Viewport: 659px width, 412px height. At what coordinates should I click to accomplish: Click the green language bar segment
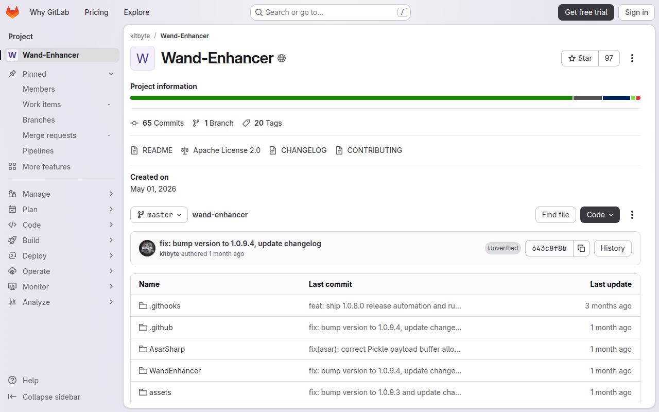pyautogui.click(x=351, y=98)
